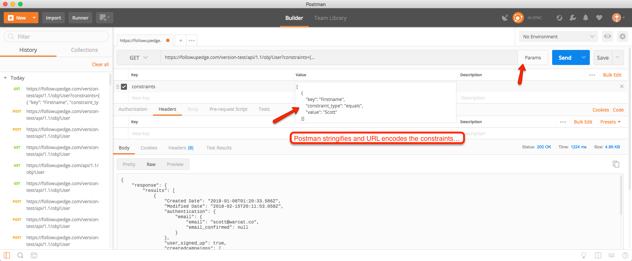The height and width of the screenshot is (261, 632).
Task: Select the Test Results tab
Action: 219,148
